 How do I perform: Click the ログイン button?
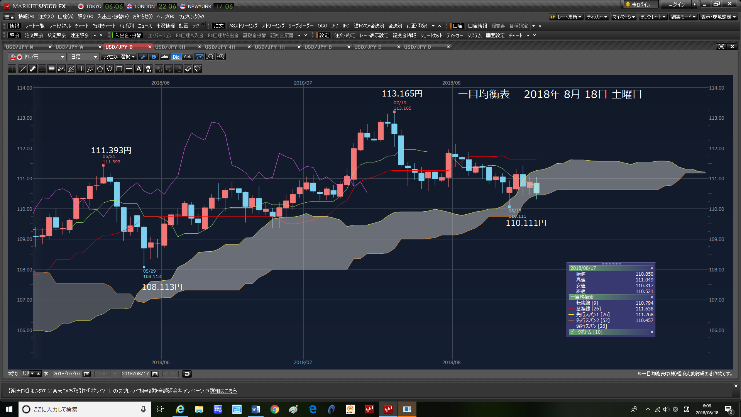click(x=677, y=5)
